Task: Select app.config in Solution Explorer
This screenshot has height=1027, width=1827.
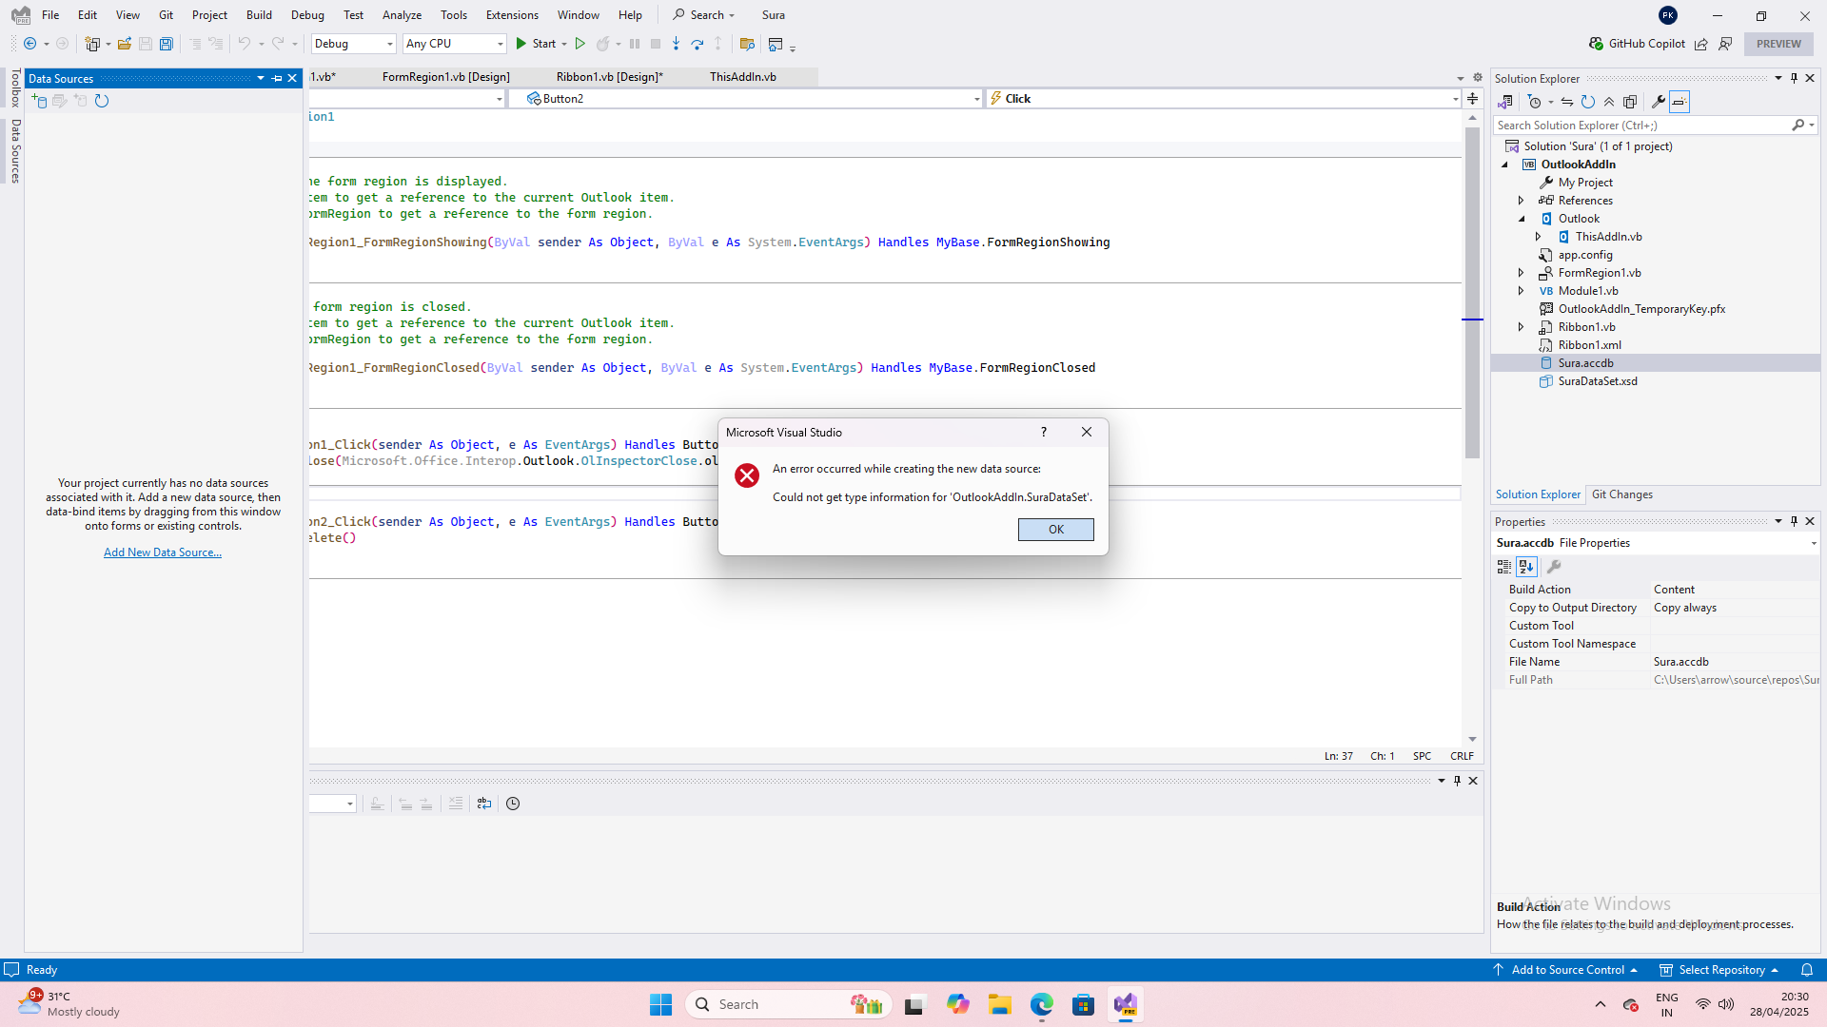Action: click(x=1585, y=255)
